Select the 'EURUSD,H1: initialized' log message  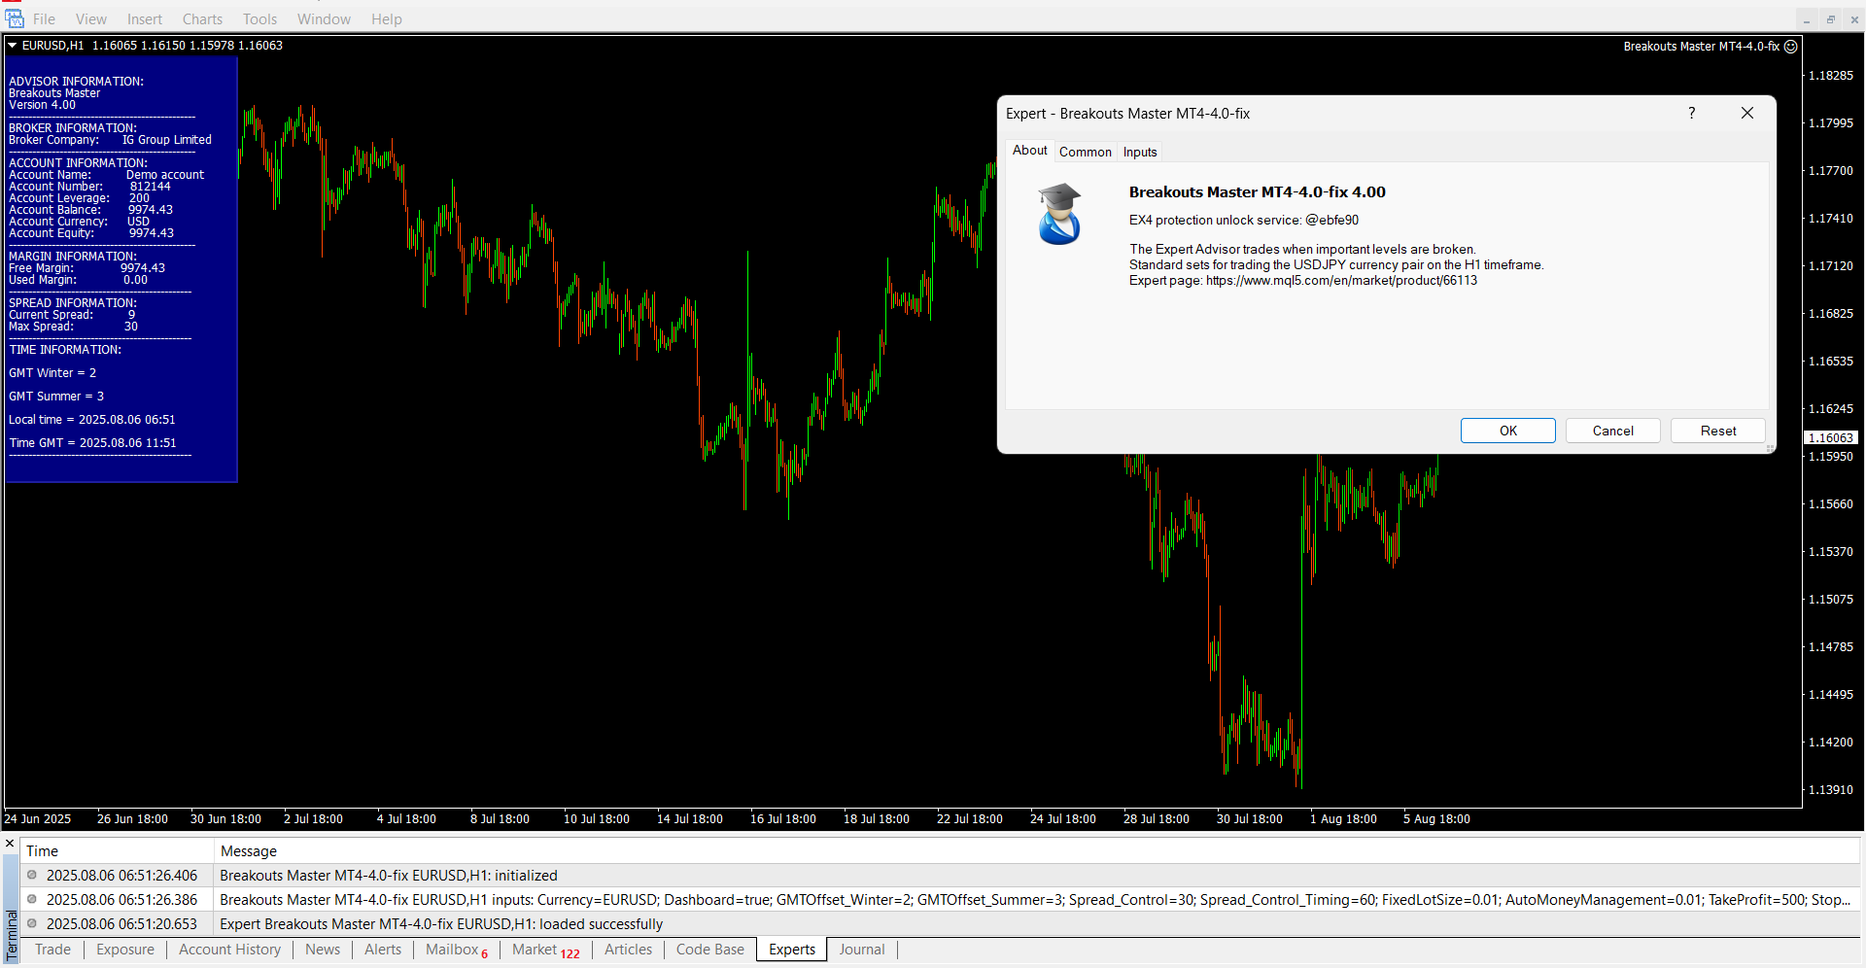389,875
